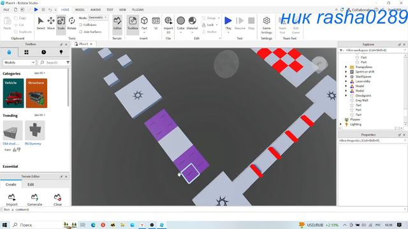Create a new file from quick toolbar
Screen dimensions: 408x229
tap(15, 10)
